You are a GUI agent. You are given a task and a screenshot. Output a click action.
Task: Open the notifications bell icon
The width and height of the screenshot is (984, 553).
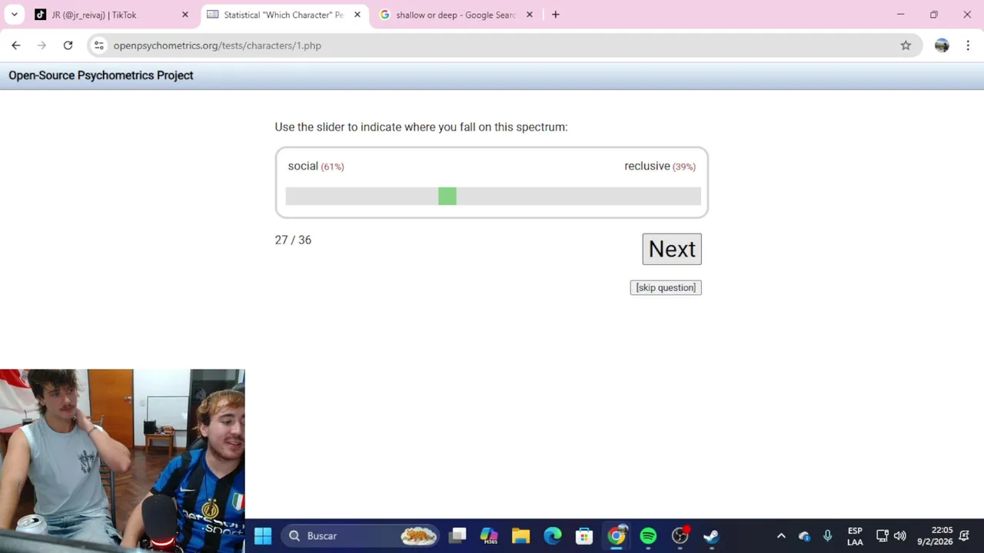tap(964, 536)
